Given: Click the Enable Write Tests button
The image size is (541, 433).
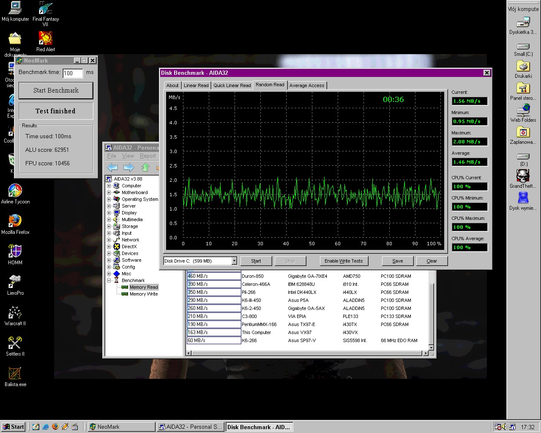Looking at the screenshot, I should 344,261.
